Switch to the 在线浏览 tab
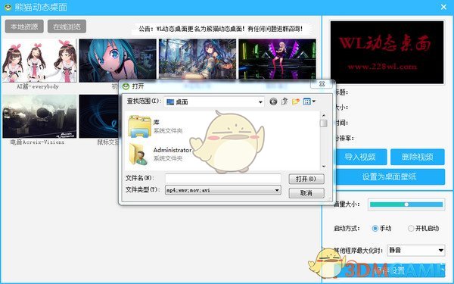Image resolution: width=454 pixels, height=284 pixels. tap(67, 27)
